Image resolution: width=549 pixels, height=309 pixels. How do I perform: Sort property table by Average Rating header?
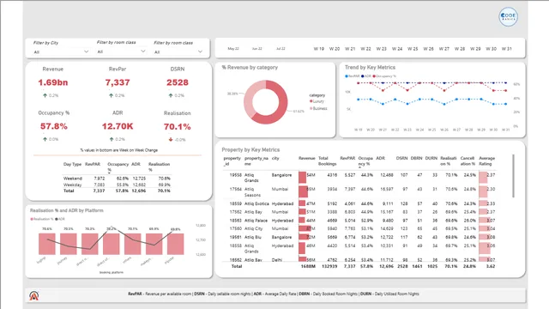(x=486, y=161)
